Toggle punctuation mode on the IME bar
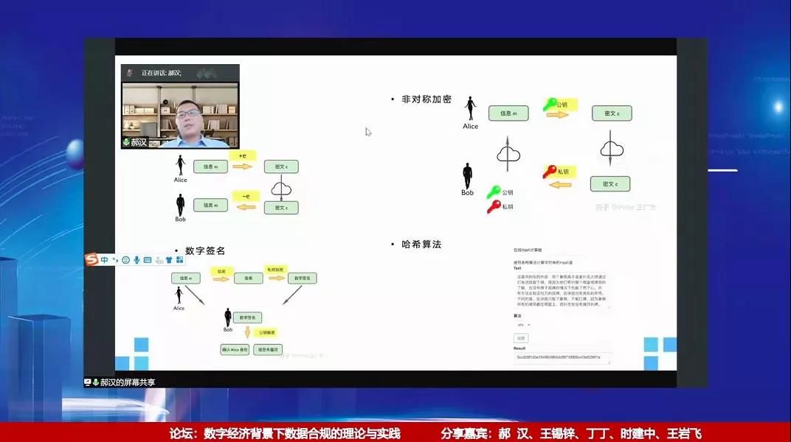791x442 pixels. click(x=115, y=259)
